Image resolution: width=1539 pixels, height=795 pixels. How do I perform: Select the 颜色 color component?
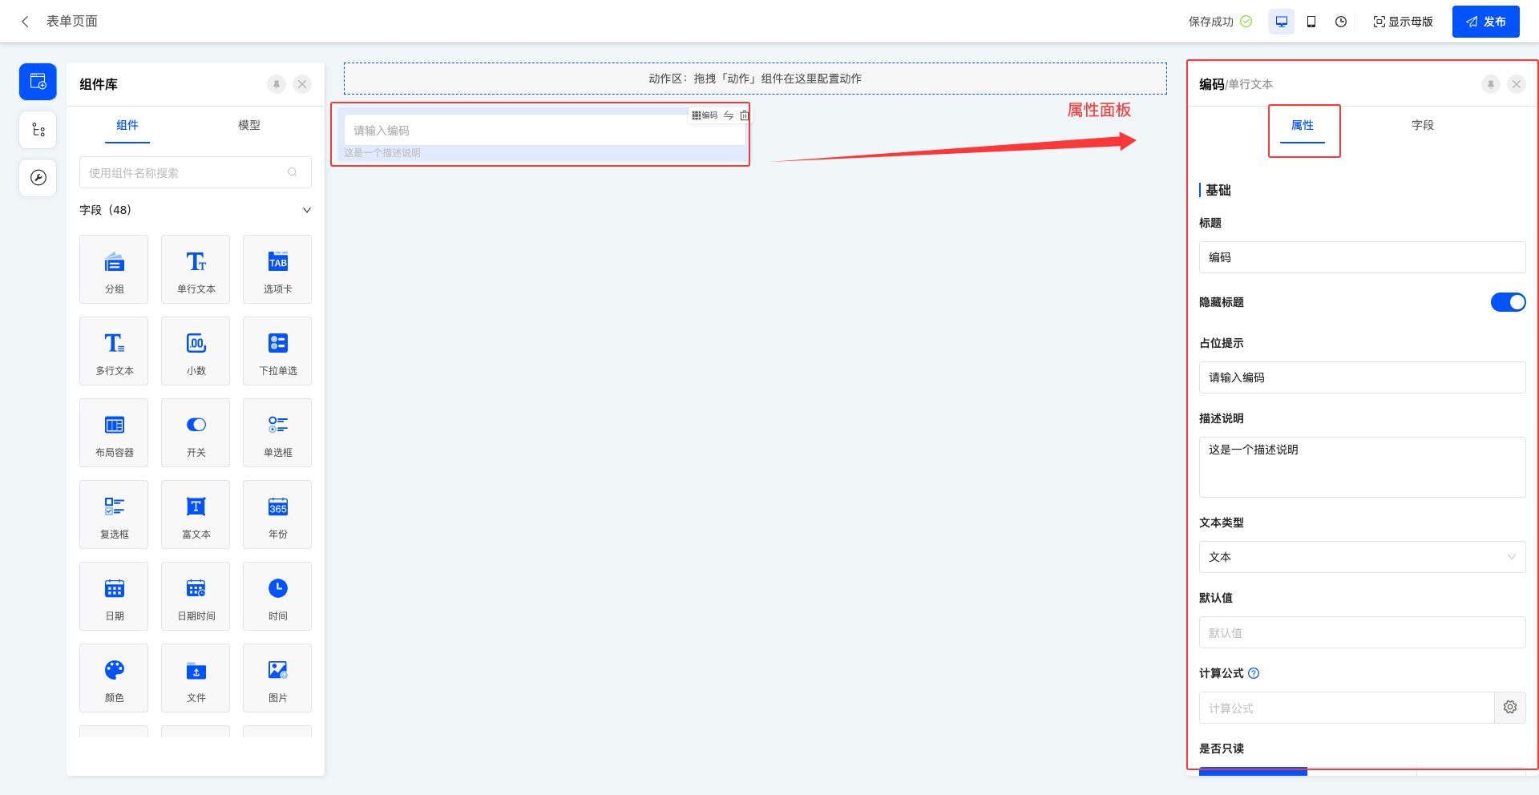click(x=114, y=678)
